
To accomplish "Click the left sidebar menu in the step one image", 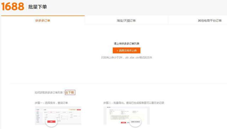I will [38, 116].
